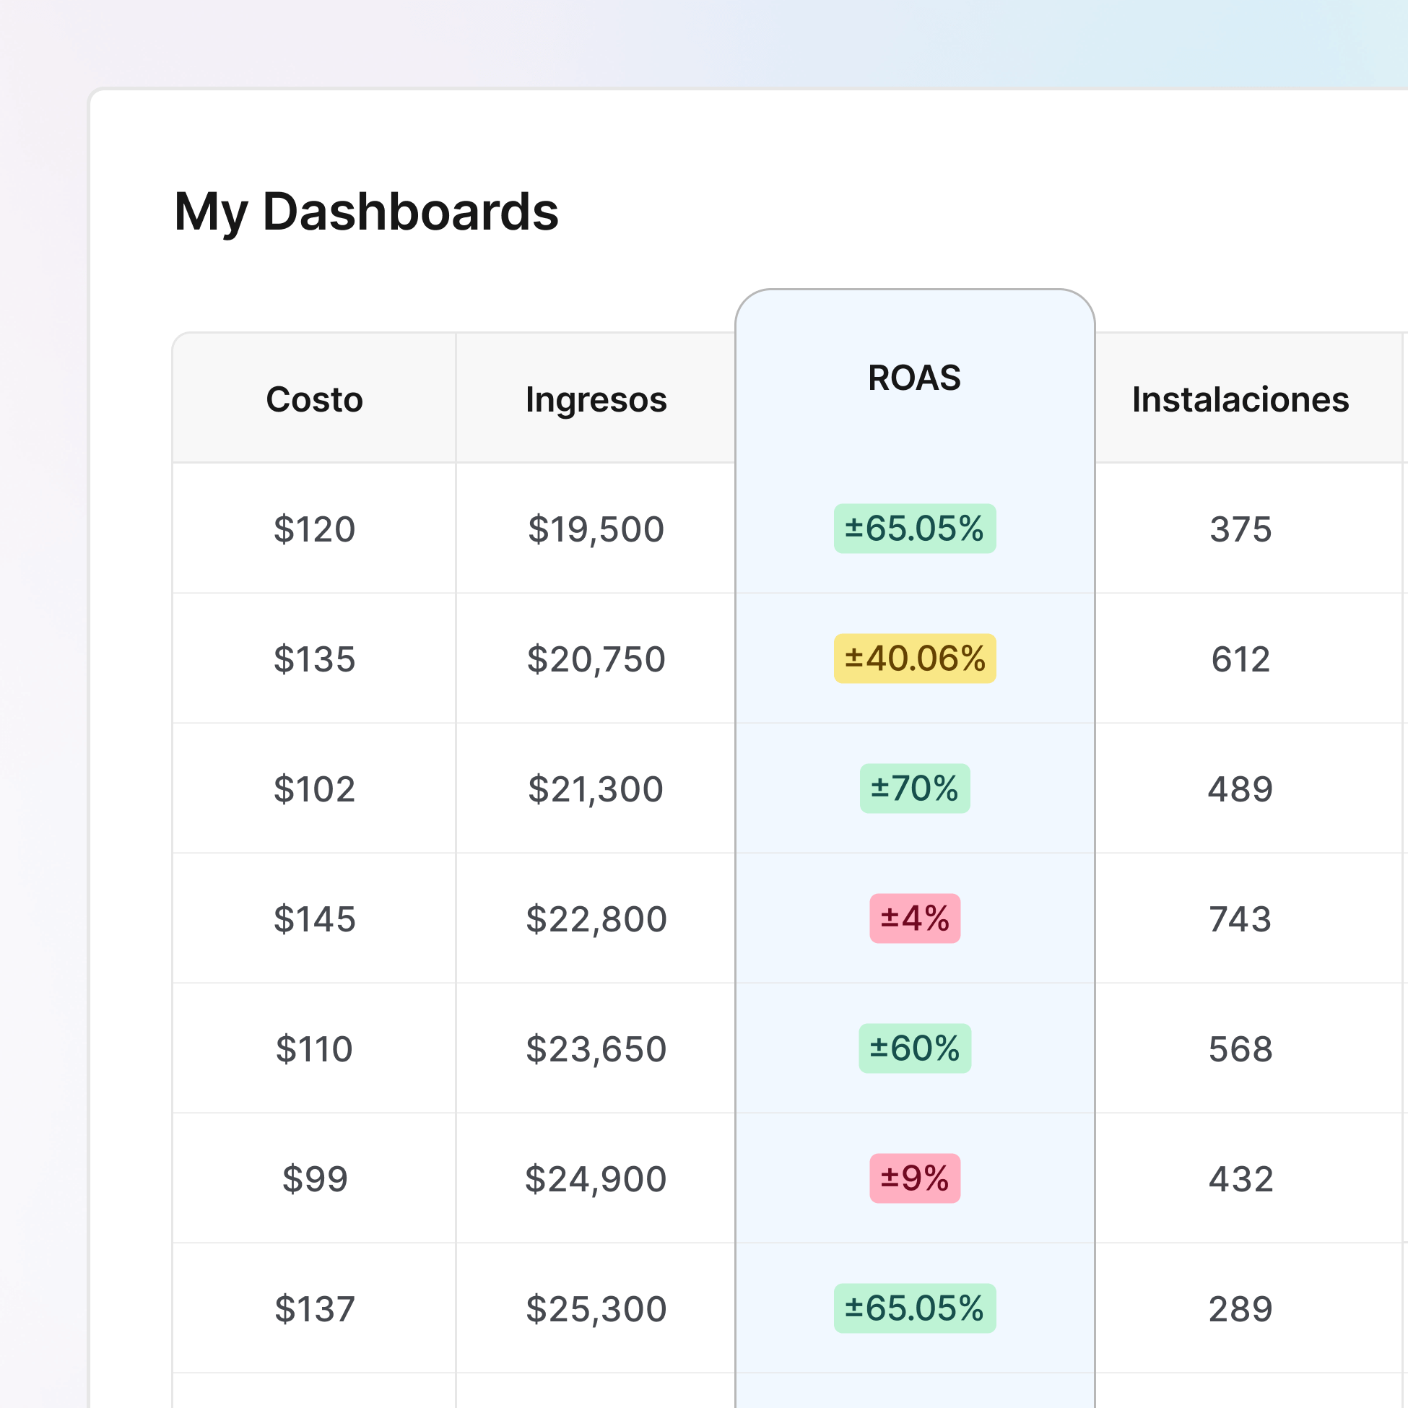The height and width of the screenshot is (1408, 1408).
Task: Select the $19,500 Ingresos cell
Action: tap(596, 529)
